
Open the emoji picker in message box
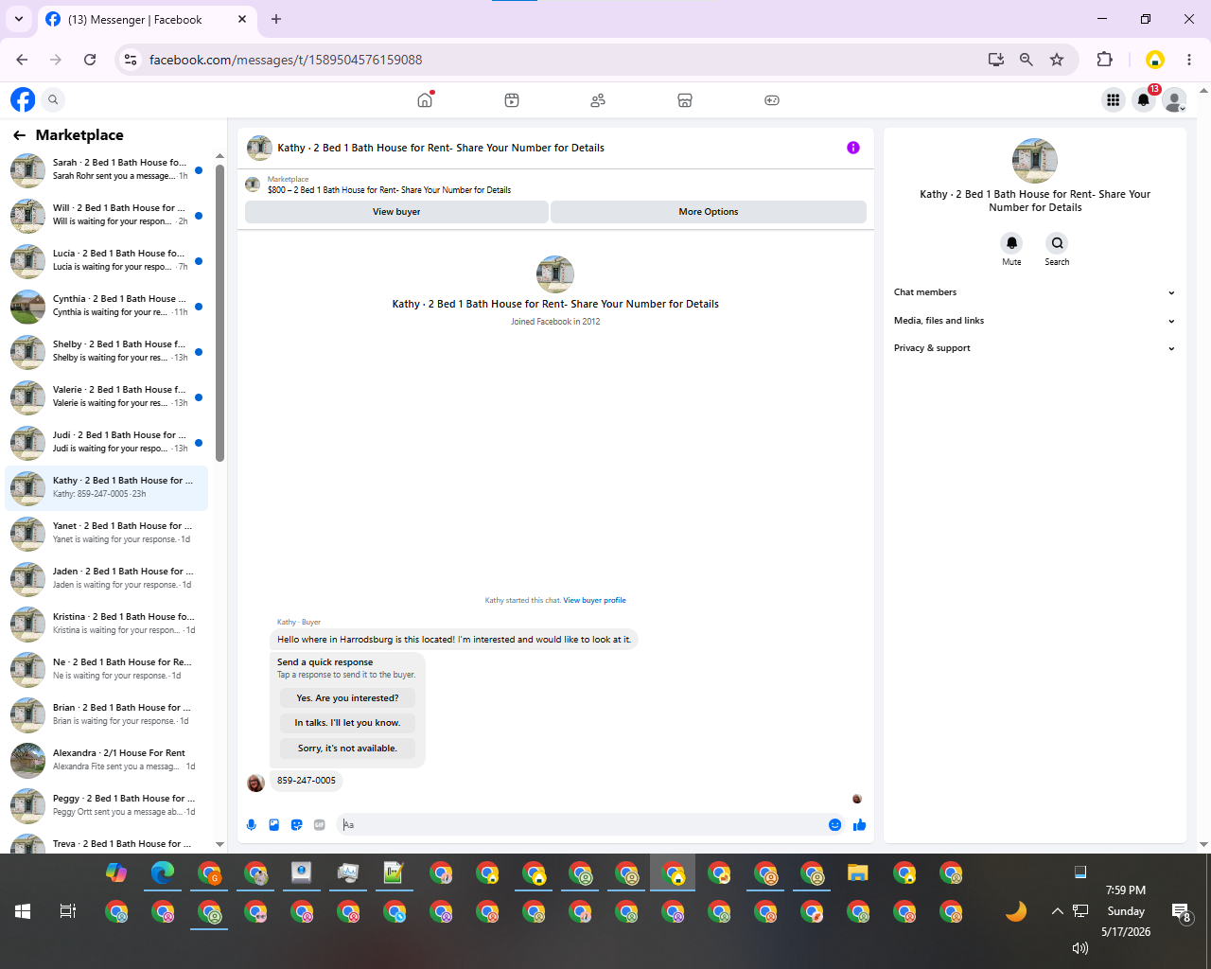point(834,825)
